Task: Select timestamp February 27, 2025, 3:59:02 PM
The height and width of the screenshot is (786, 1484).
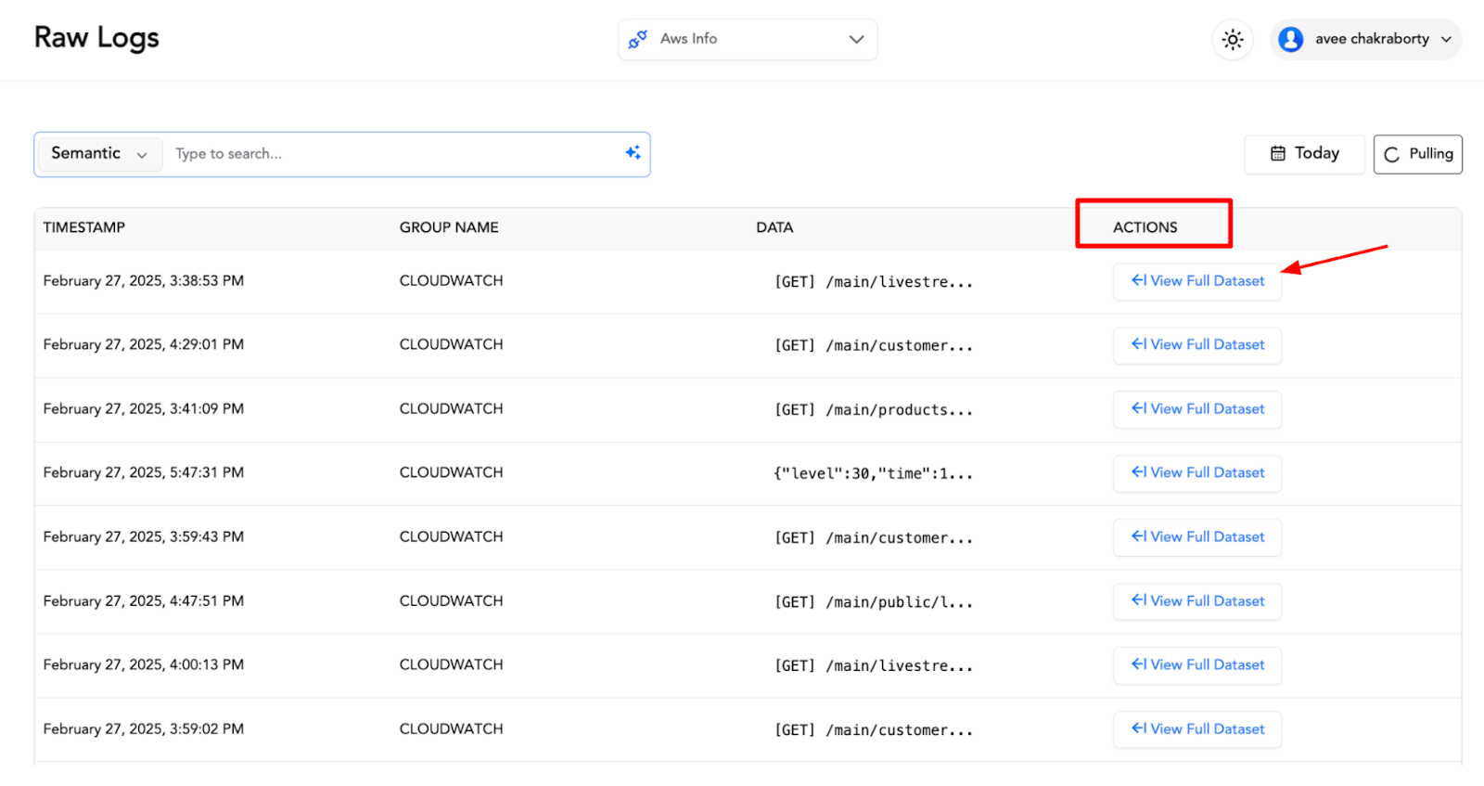Action: (144, 729)
